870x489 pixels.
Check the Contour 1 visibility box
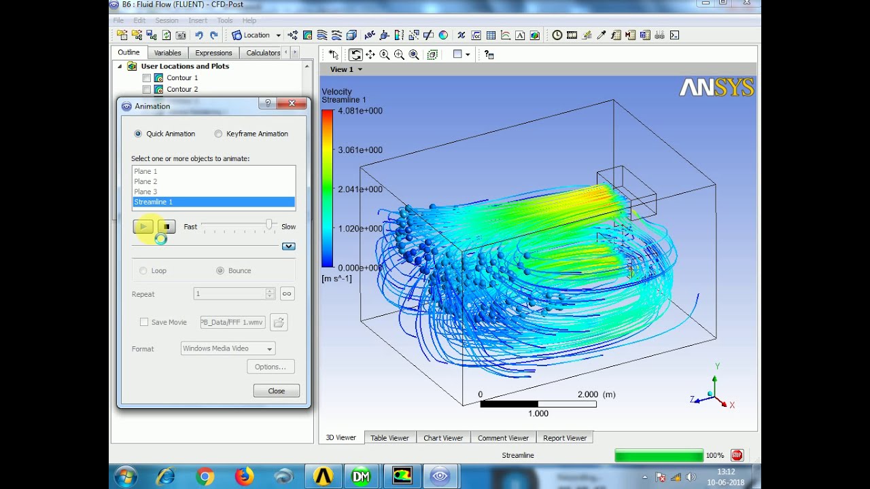point(147,78)
